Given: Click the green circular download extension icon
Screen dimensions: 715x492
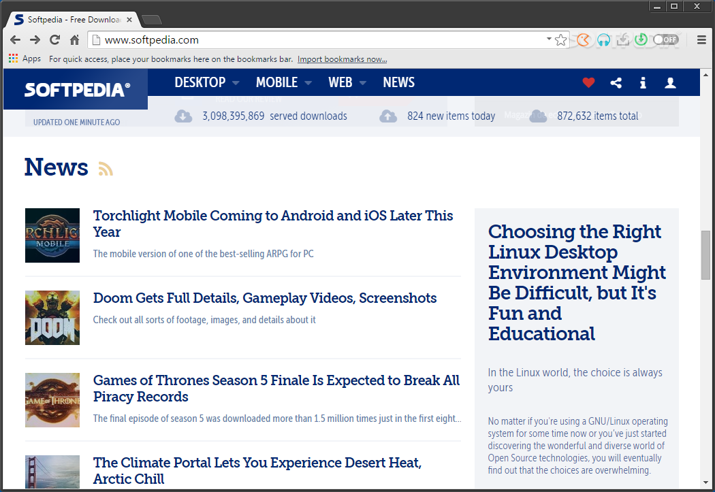Looking at the screenshot, I should pyautogui.click(x=641, y=39).
